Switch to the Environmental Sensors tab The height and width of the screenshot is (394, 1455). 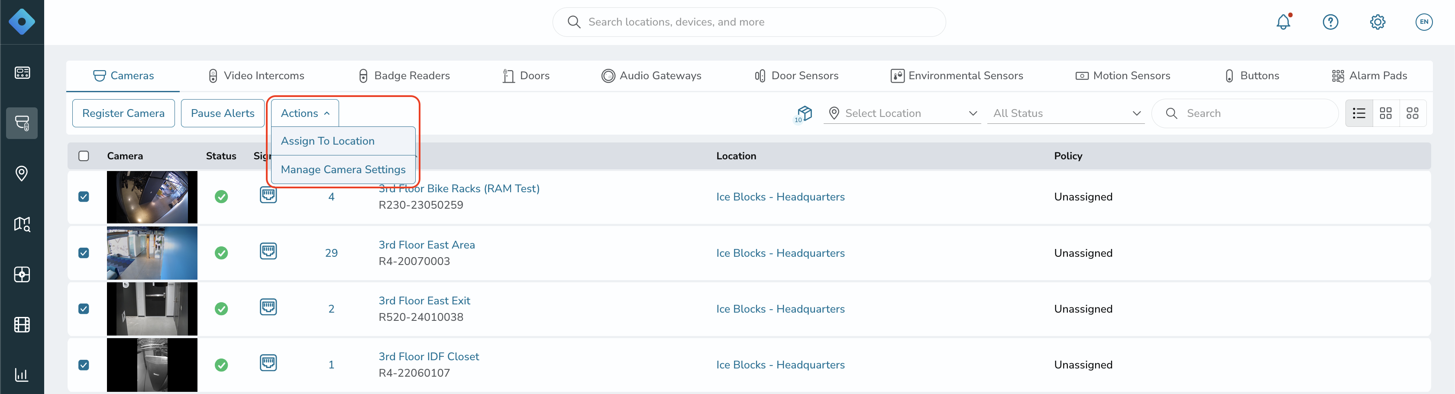957,76
